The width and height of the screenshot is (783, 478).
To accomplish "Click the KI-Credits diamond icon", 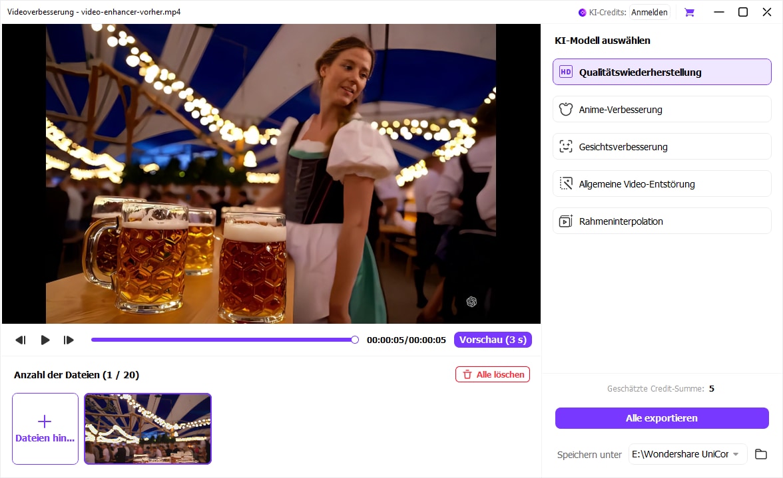I will click(x=581, y=12).
